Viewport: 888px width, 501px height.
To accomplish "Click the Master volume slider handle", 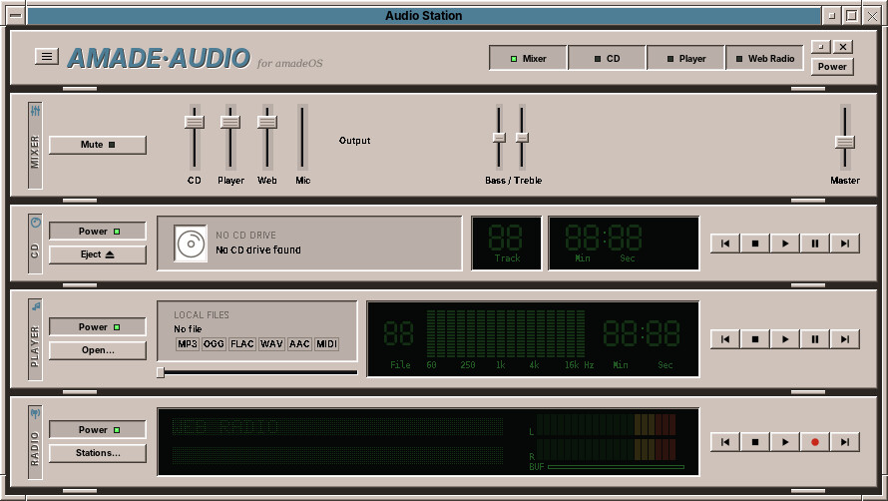I will pyautogui.click(x=845, y=142).
